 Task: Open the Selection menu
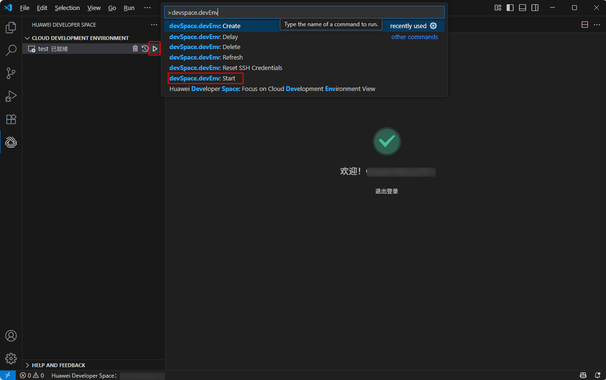67,8
